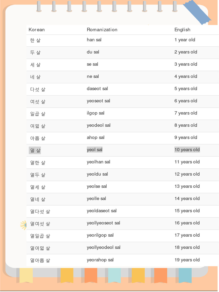Click the "yeollyeodeol sal" romanization

click(x=104, y=247)
